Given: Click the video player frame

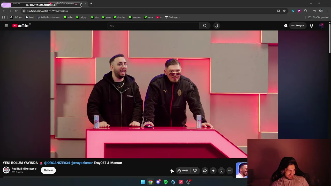Looking at the screenshot, I should pos(164,94).
